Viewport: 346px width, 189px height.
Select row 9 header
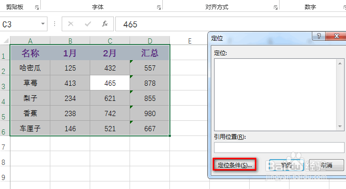pos(5,174)
